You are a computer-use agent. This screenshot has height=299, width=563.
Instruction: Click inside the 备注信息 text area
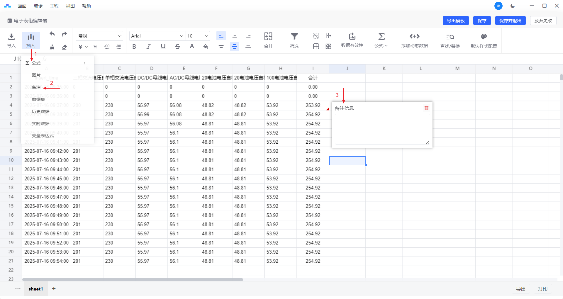point(382,129)
